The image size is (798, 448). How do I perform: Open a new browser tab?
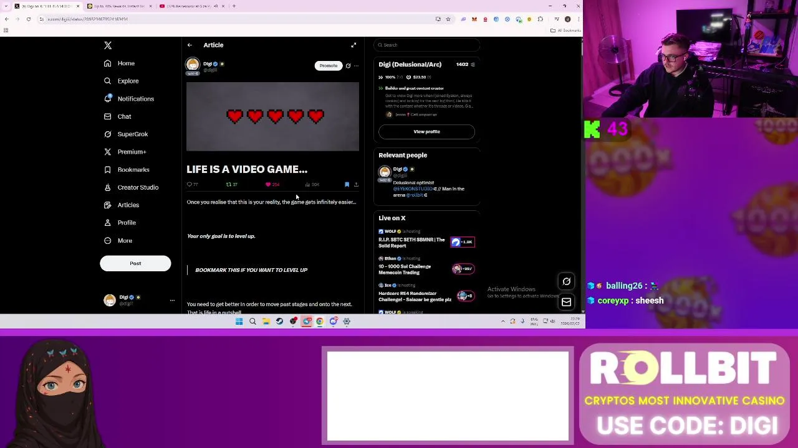234,6
